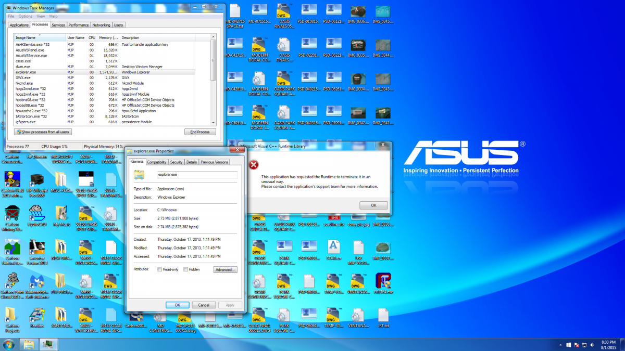Open the Details tab in Properties
Image resolution: width=625 pixels, height=351 pixels.
click(x=192, y=162)
